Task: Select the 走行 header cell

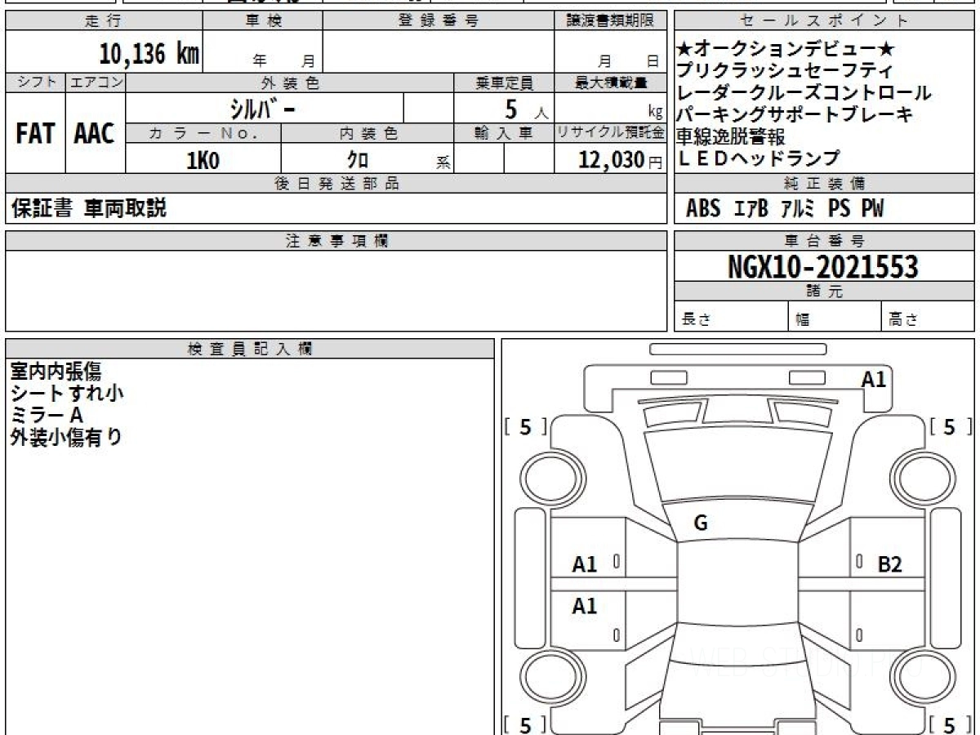Action: coord(104,21)
